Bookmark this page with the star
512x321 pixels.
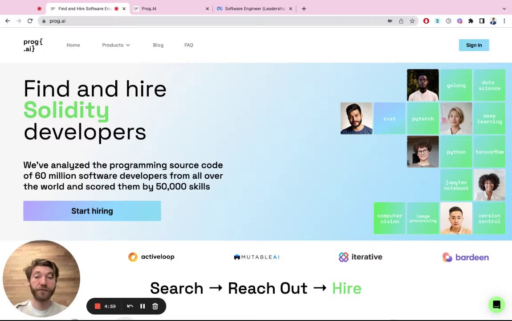(412, 21)
